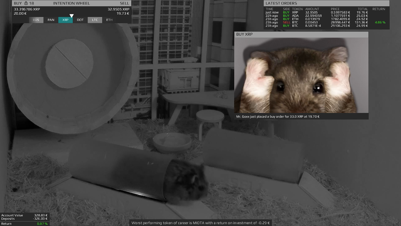Select the EOS token on the wheel
The height and width of the screenshot is (226, 401).
[36, 20]
